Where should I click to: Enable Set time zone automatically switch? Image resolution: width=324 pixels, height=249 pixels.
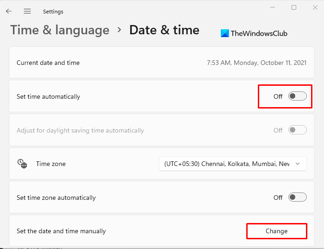pyautogui.click(x=297, y=198)
